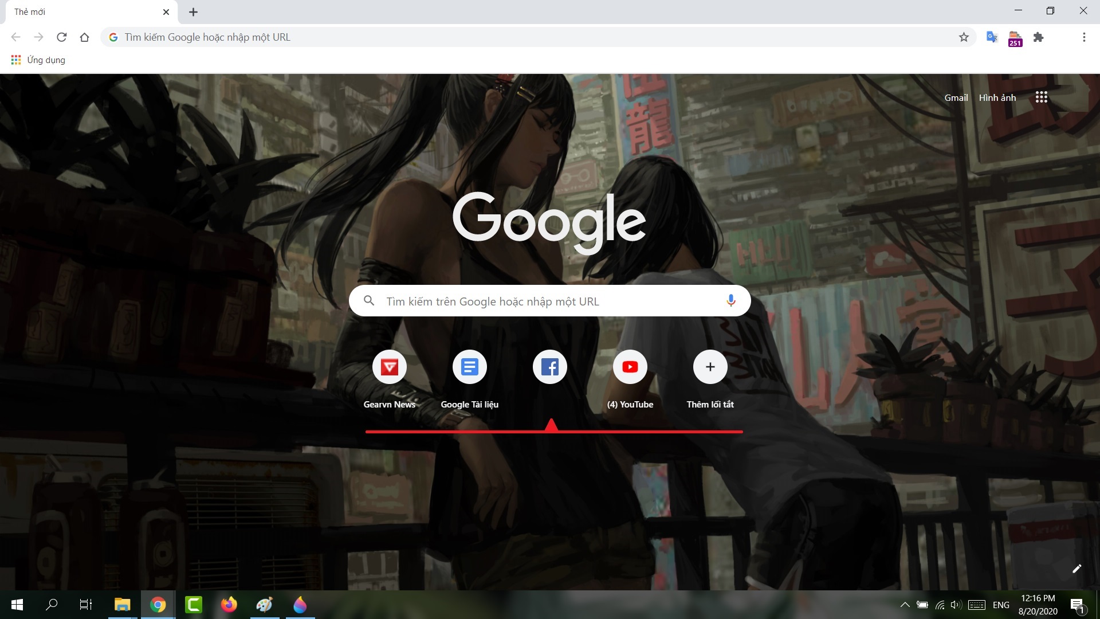Open the Paint palette taskbar app

click(x=264, y=605)
